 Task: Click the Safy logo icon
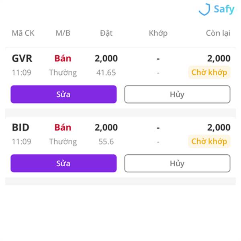point(204,9)
